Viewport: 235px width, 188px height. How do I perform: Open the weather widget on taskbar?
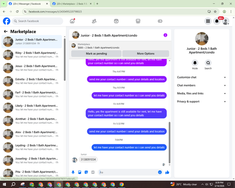183,184
